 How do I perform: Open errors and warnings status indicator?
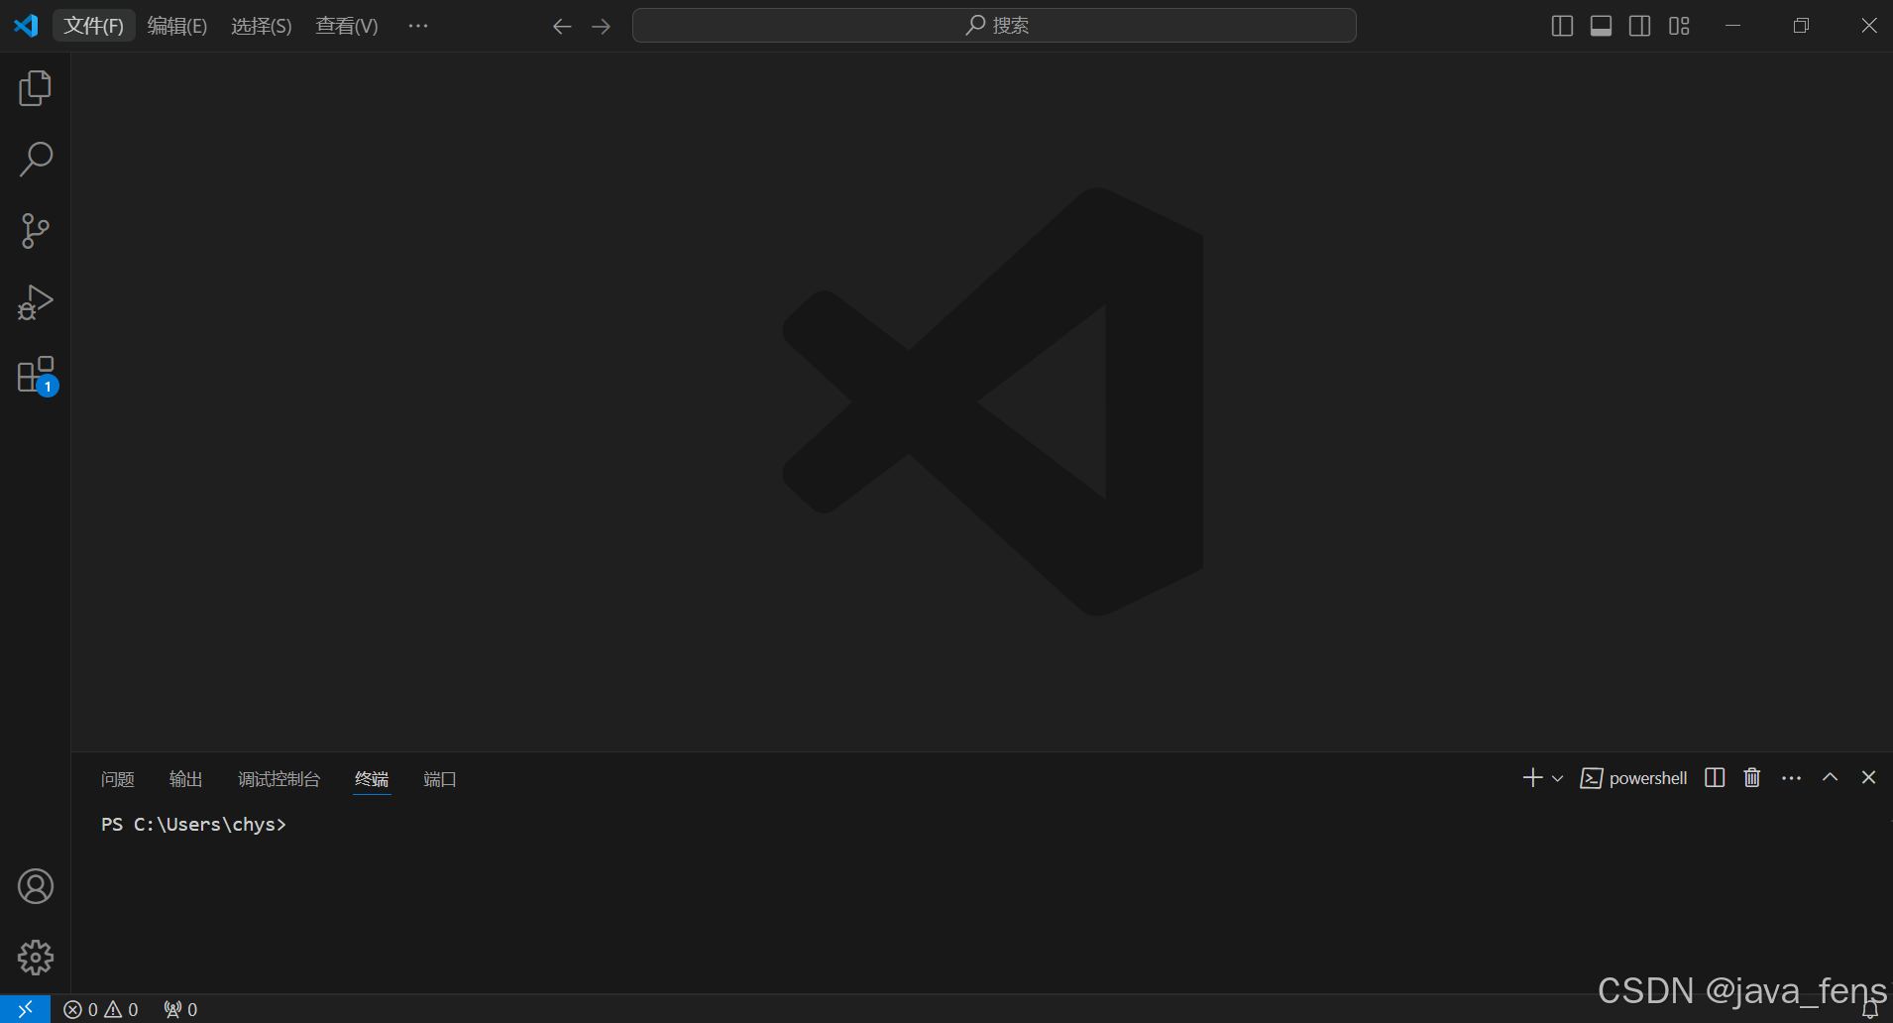click(101, 1009)
